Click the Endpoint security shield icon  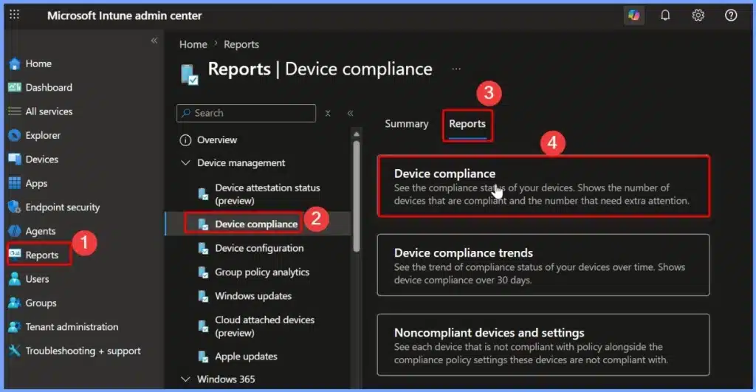click(15, 207)
